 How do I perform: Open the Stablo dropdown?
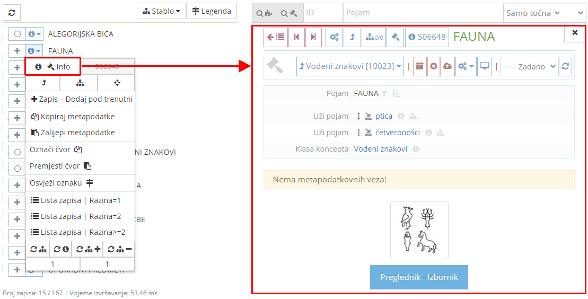coord(162,11)
